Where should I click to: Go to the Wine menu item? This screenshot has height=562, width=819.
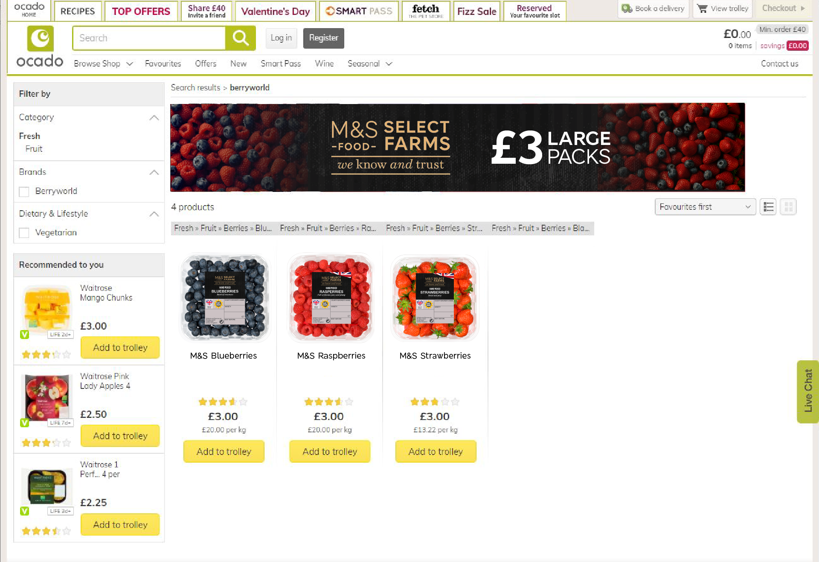coord(324,64)
